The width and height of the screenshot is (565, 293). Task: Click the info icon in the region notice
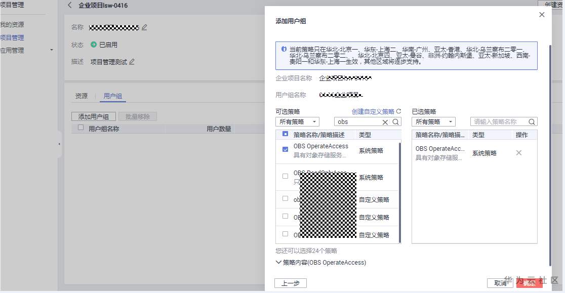point(284,49)
